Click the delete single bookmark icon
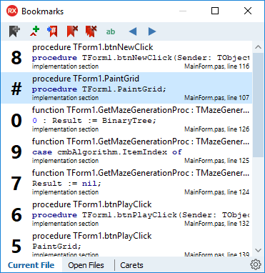265x273 pixels. [72, 31]
